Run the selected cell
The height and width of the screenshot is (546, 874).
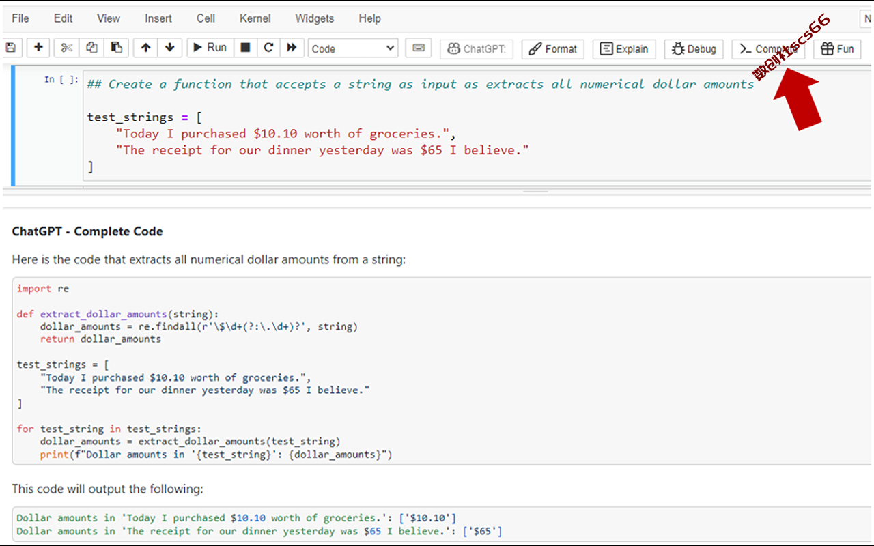[x=210, y=48]
